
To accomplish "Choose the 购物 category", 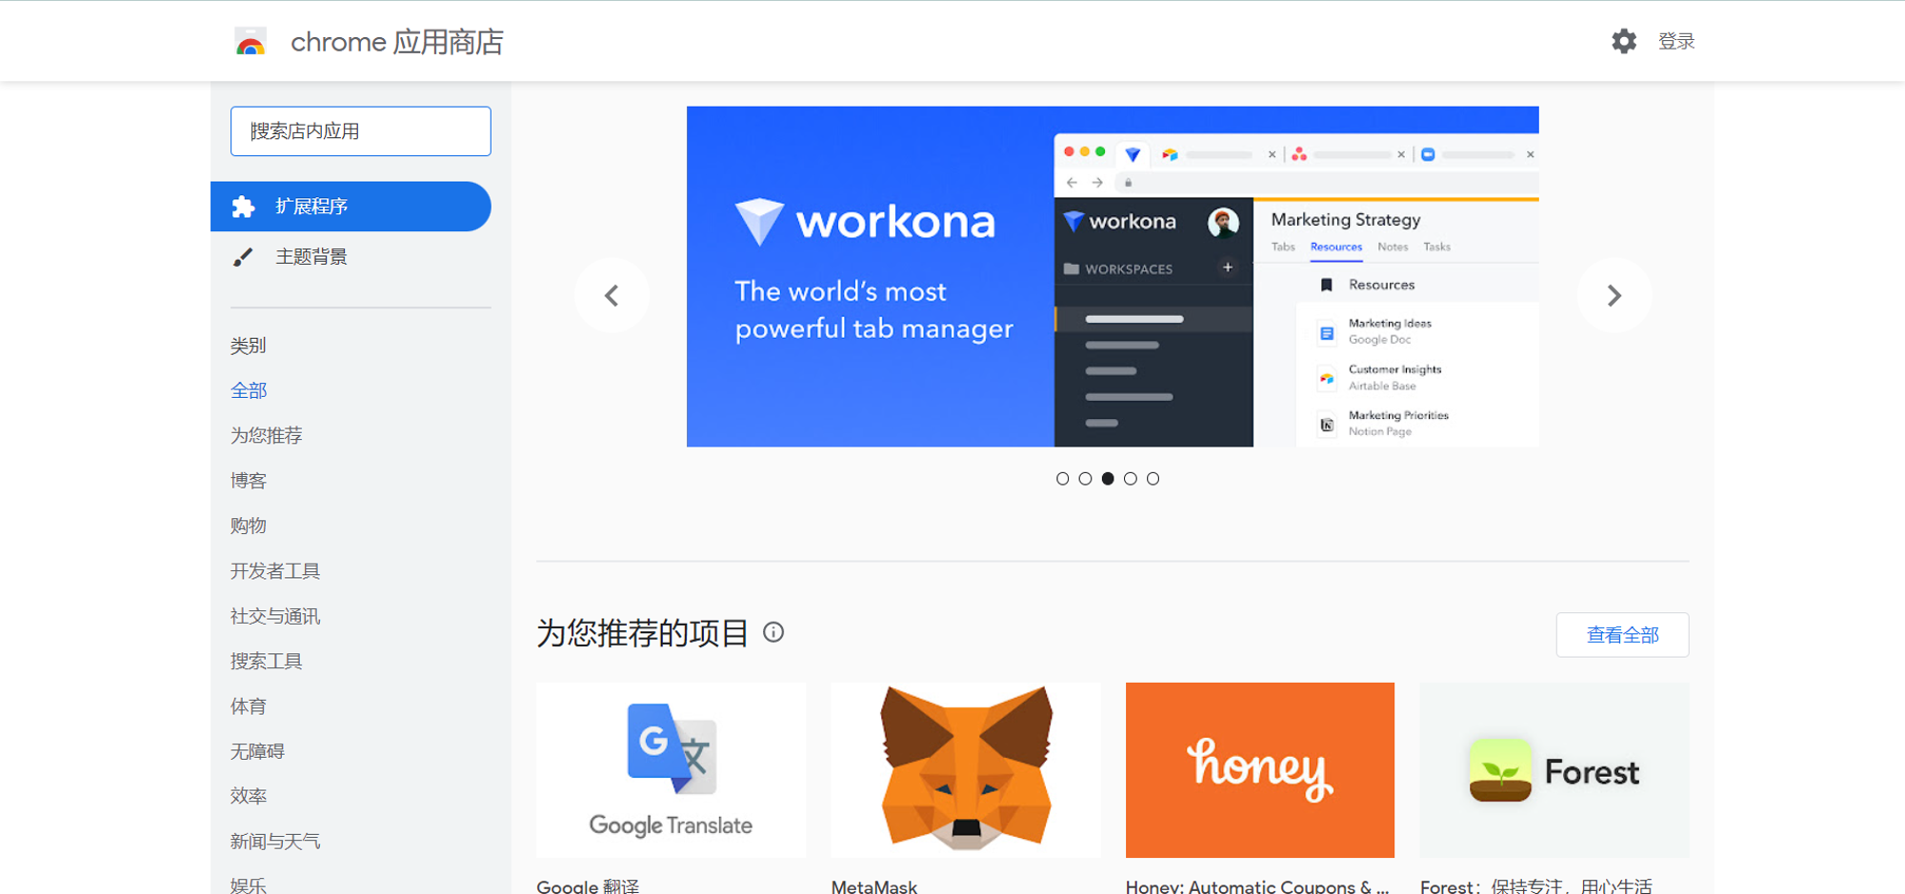I will (249, 526).
